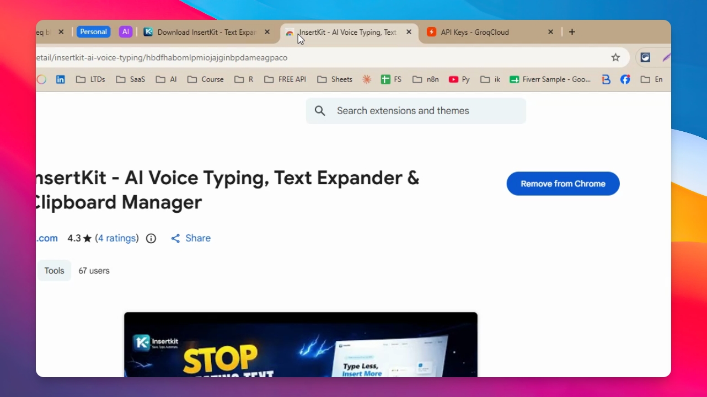The height and width of the screenshot is (397, 707).
Task: Open the Personal tab group label
Action: click(93, 32)
